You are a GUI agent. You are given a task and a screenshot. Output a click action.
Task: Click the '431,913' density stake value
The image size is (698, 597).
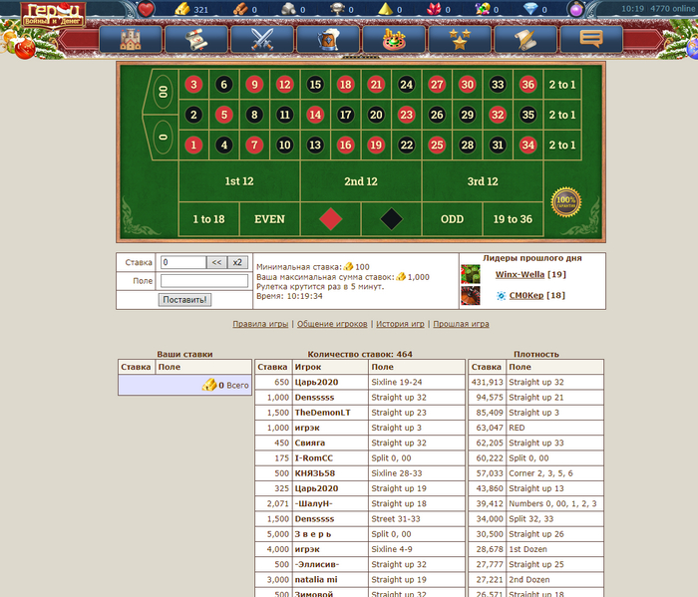pyautogui.click(x=487, y=382)
